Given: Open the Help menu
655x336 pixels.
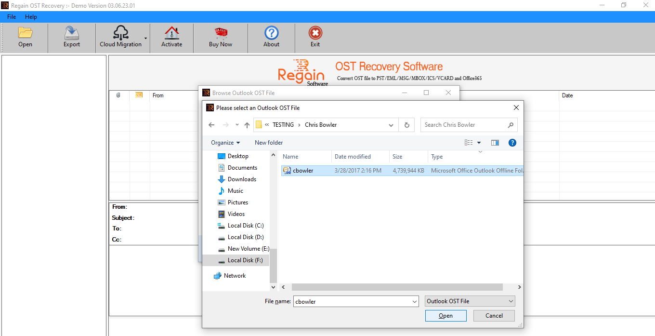Looking at the screenshot, I should click(x=31, y=16).
